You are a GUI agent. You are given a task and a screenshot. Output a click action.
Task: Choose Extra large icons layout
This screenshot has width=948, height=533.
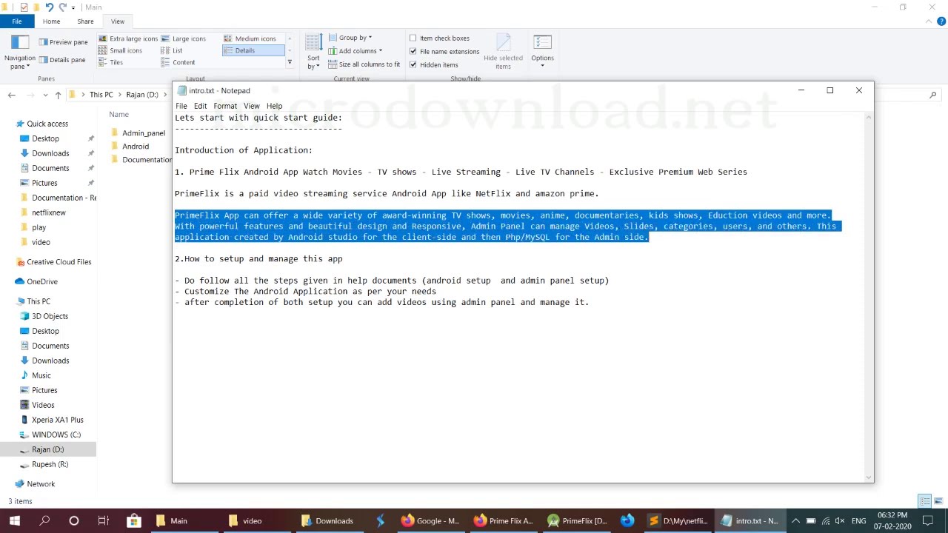(128, 38)
